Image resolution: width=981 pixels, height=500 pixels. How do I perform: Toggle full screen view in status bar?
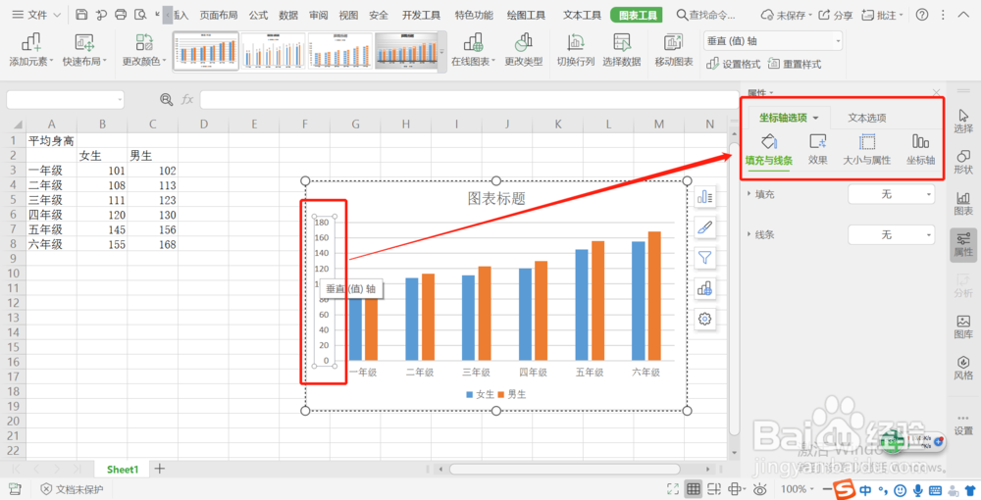673,489
